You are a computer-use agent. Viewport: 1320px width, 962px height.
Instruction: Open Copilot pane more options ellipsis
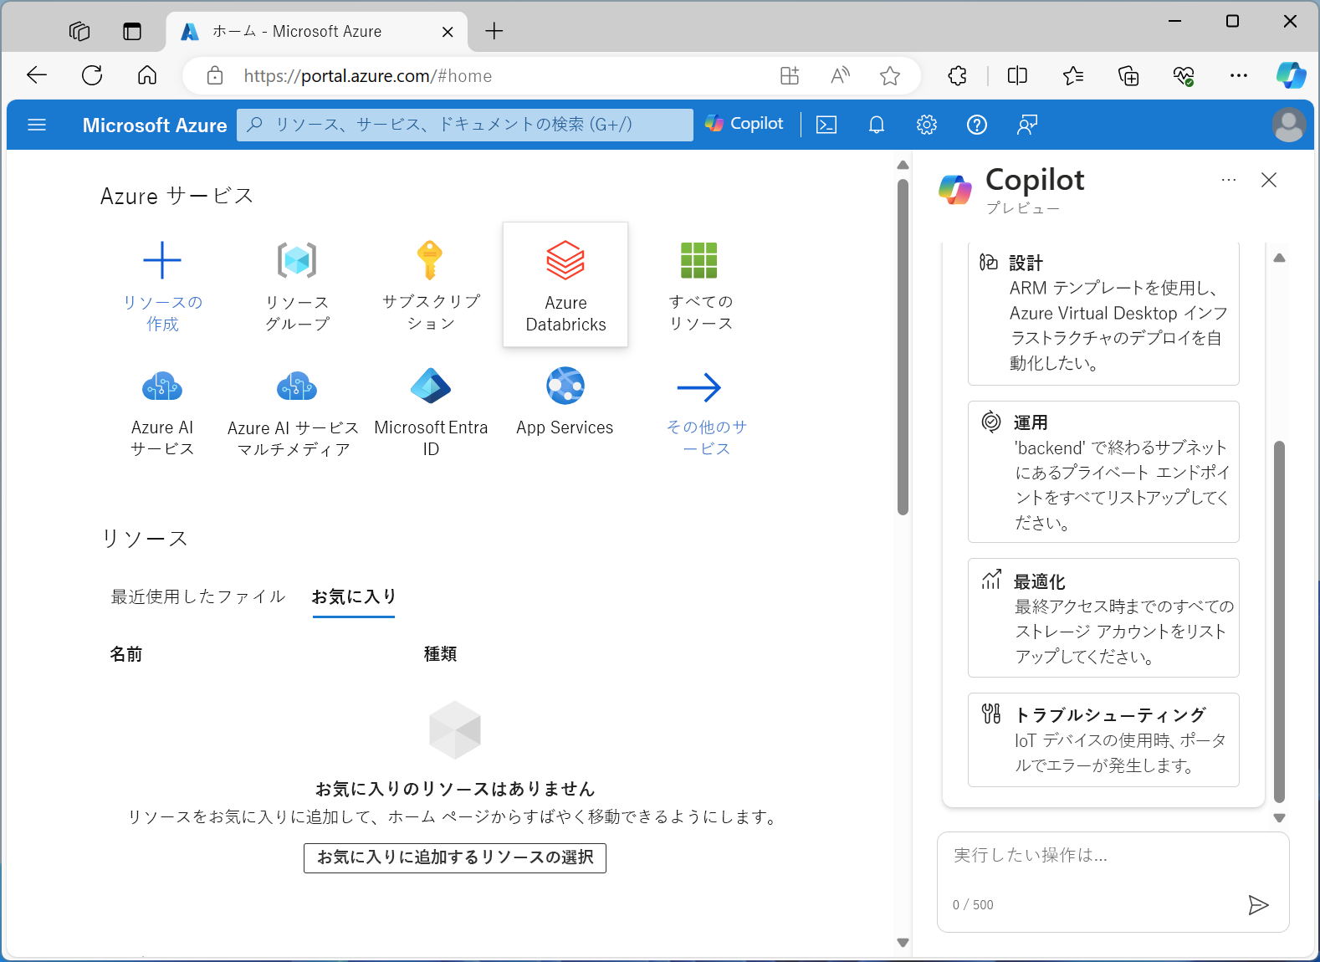point(1229,180)
